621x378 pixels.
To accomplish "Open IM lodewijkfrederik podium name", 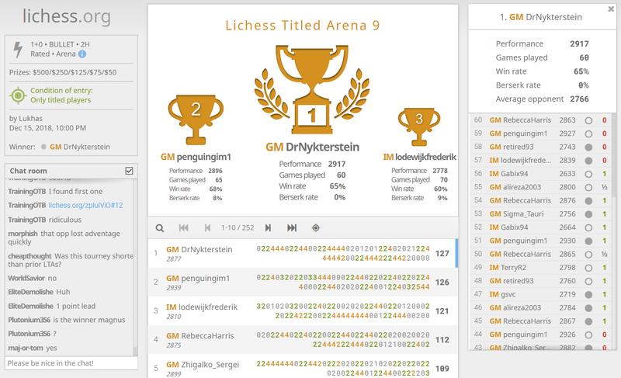I will [419, 157].
